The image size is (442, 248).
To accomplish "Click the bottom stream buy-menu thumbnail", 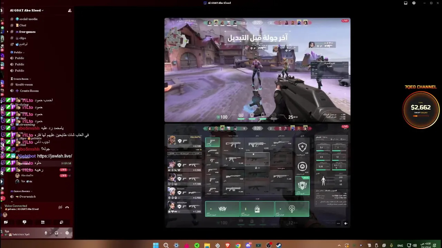I will pos(257,176).
